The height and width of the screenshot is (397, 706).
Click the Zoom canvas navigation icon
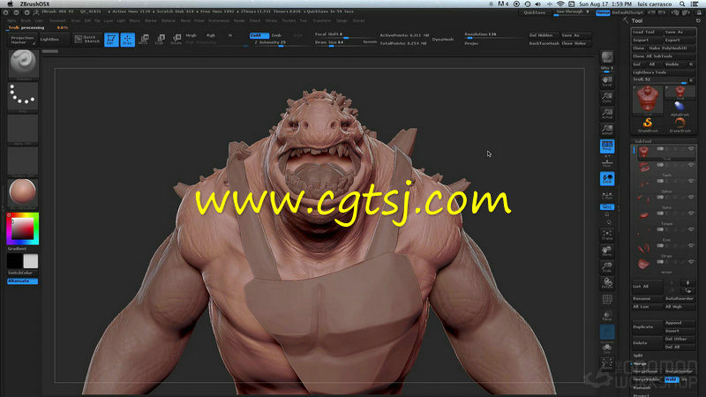(607, 98)
